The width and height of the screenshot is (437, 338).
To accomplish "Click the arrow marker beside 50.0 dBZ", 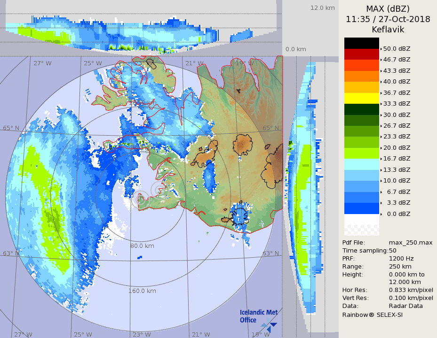I will click(381, 48).
